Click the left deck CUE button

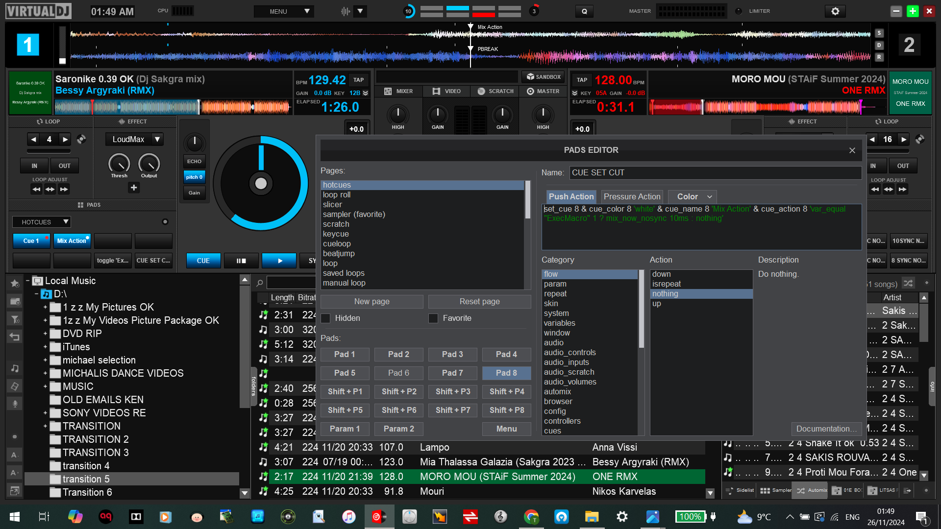pos(203,261)
